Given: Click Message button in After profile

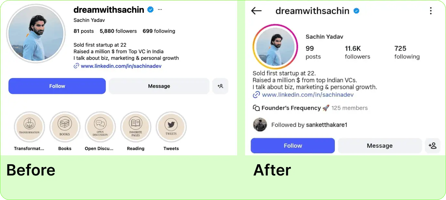Looking at the screenshot, I should (380, 146).
